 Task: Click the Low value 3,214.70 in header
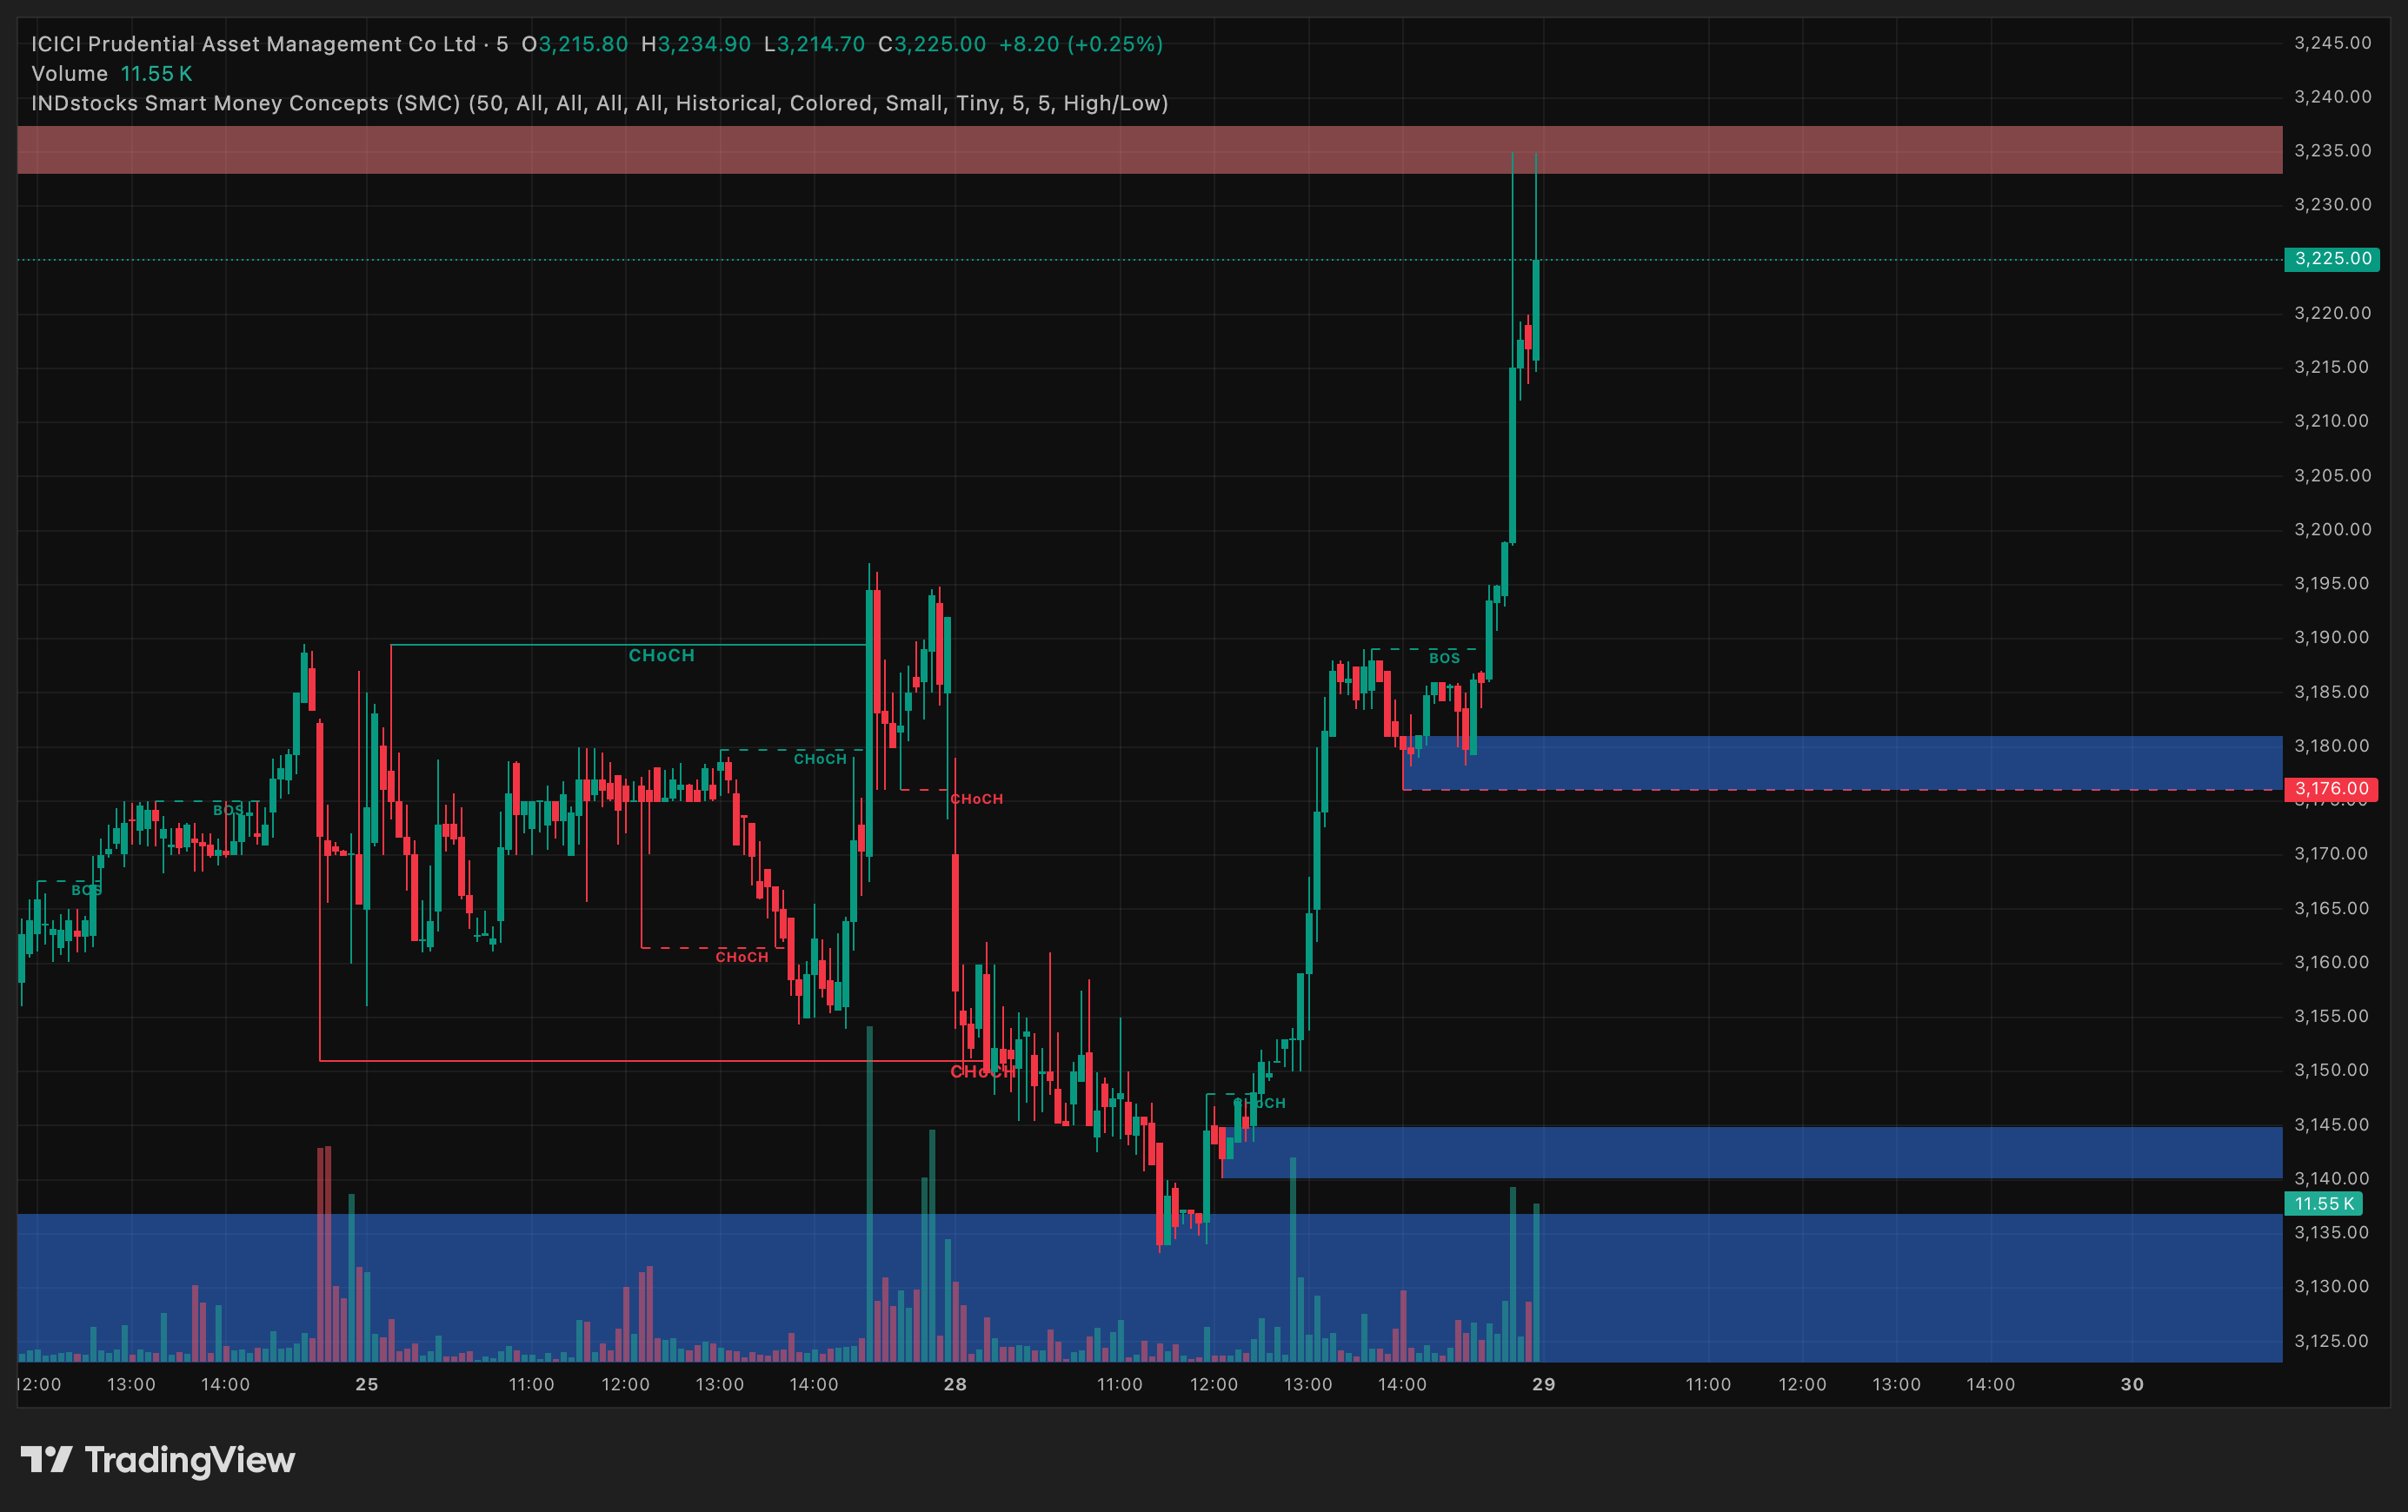click(x=821, y=44)
